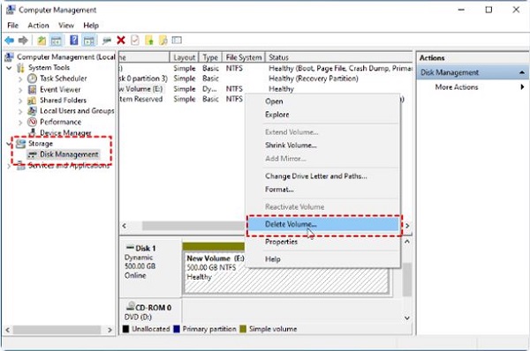Click More Actions in the Actions pane

click(457, 87)
